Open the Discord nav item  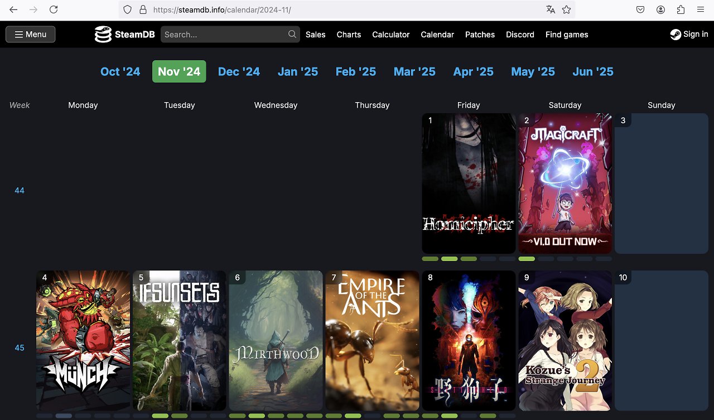click(x=520, y=35)
